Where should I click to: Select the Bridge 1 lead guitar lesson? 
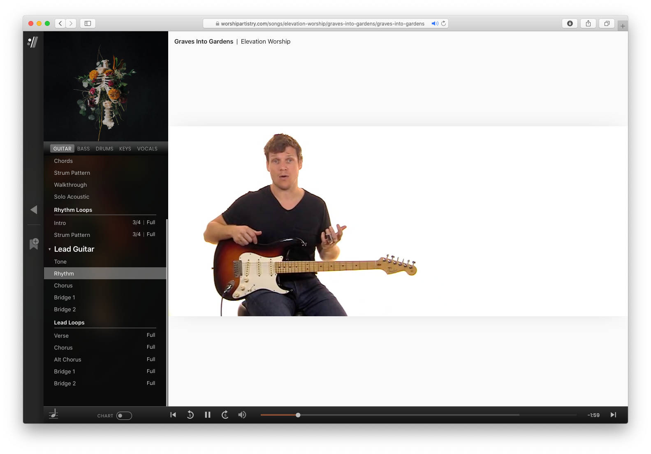click(65, 298)
